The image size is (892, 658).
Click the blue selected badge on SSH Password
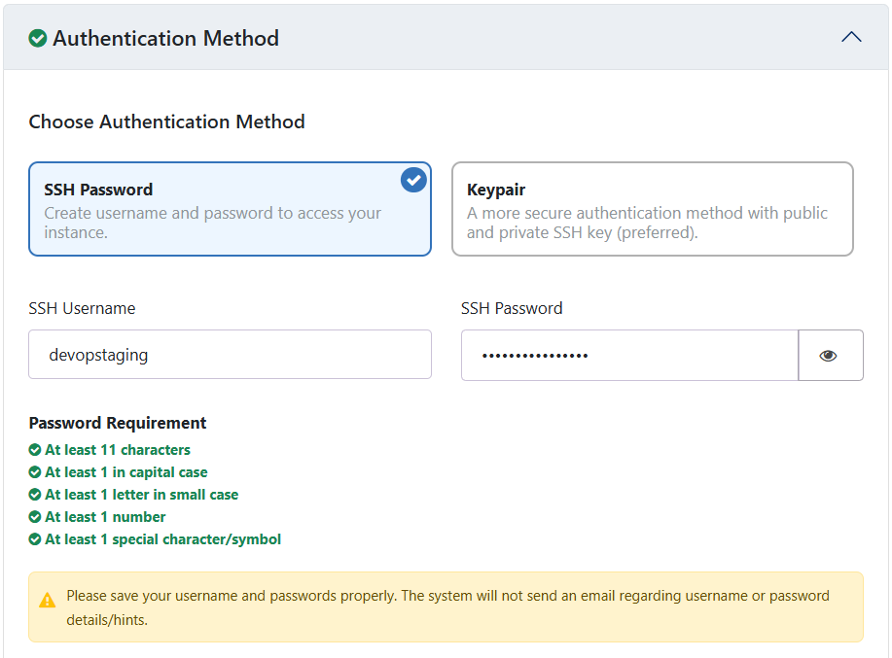coord(413,180)
